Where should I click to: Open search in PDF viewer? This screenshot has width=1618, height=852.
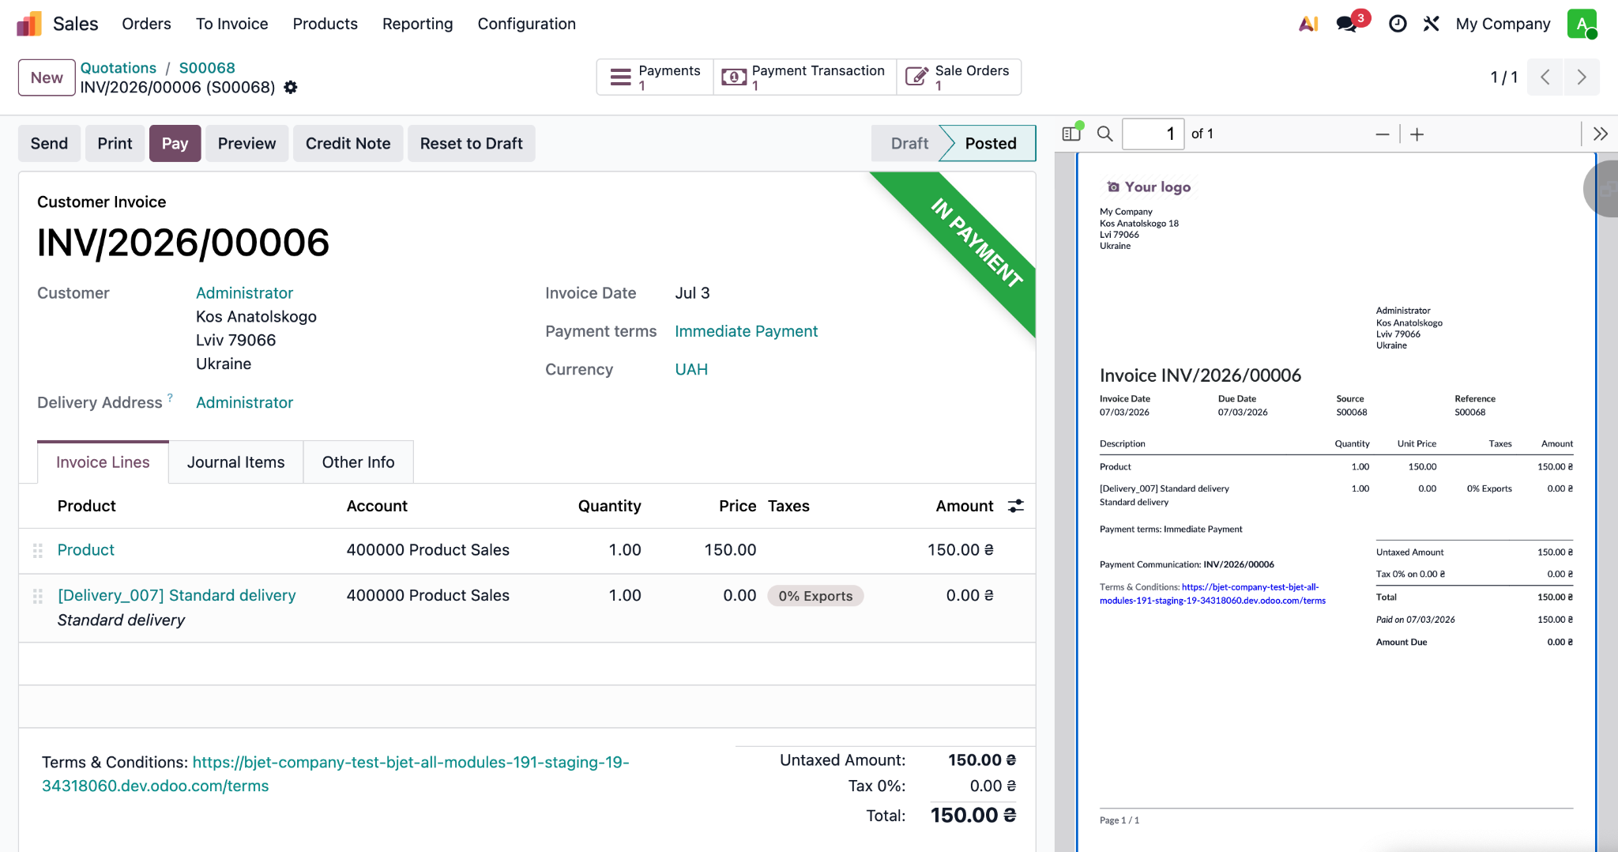pyautogui.click(x=1105, y=134)
